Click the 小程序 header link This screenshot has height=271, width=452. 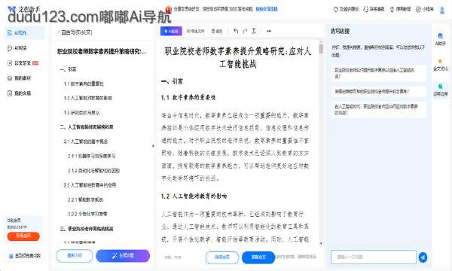pos(425,9)
